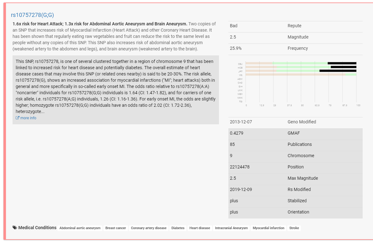The width and height of the screenshot is (373, 242).
Task: Click the black segment of the JPT bar
Action: click(338, 71)
